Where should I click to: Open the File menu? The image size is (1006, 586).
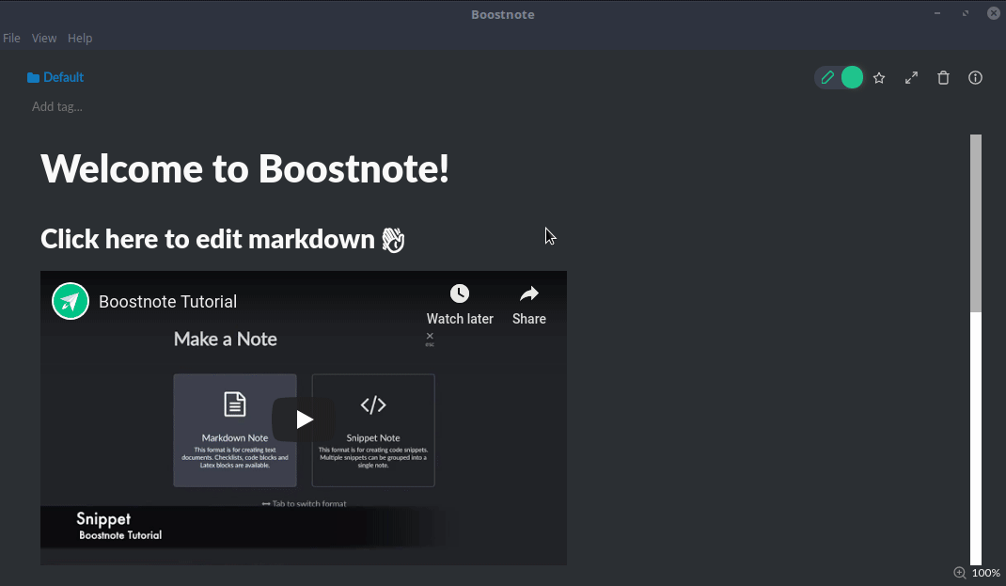coord(11,39)
